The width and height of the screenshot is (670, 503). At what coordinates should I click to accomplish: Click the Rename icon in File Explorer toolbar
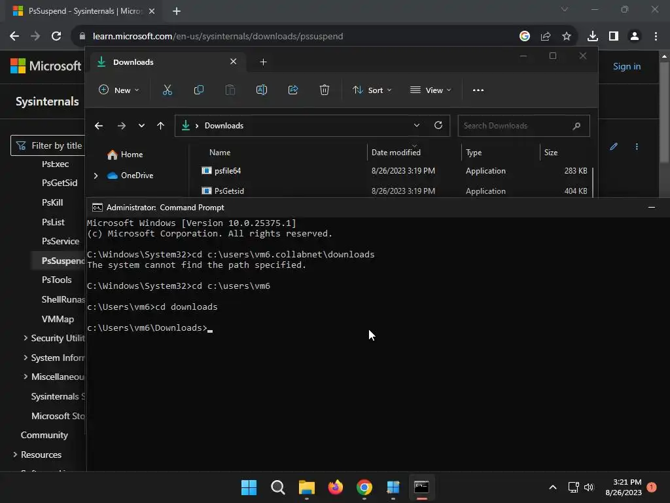click(262, 90)
